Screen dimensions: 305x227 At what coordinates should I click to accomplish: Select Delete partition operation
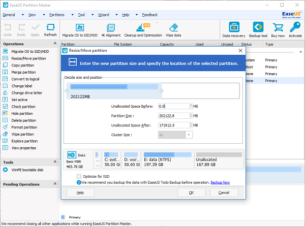coord(23,120)
